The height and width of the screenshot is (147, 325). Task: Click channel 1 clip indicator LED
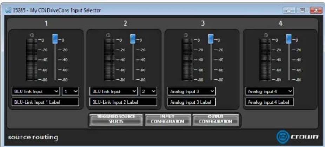[32, 35]
